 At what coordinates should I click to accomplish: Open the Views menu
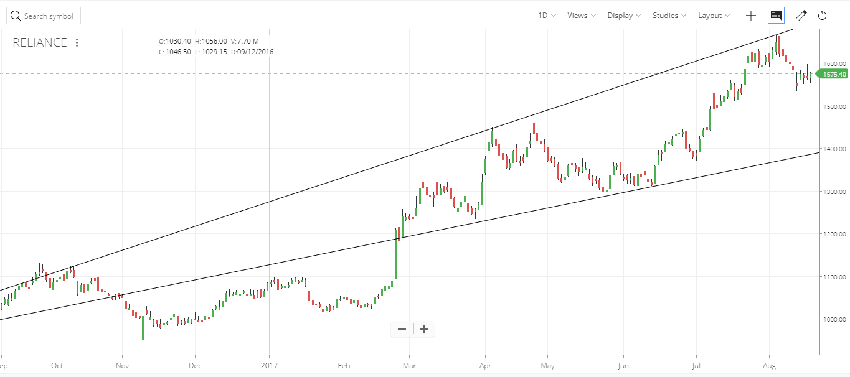tap(580, 15)
